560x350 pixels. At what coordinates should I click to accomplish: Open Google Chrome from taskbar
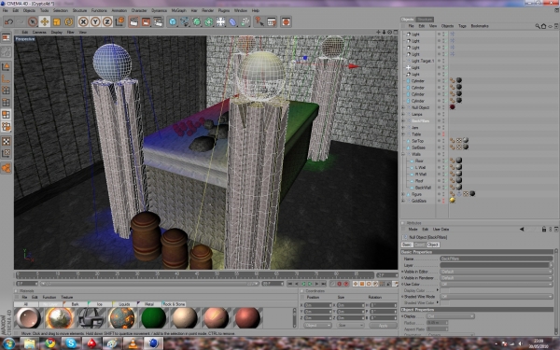(50, 343)
